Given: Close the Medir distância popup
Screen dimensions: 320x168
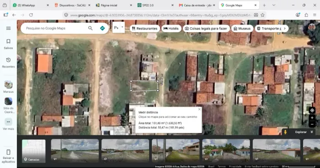Looking at the screenshot, I should point(199,109).
